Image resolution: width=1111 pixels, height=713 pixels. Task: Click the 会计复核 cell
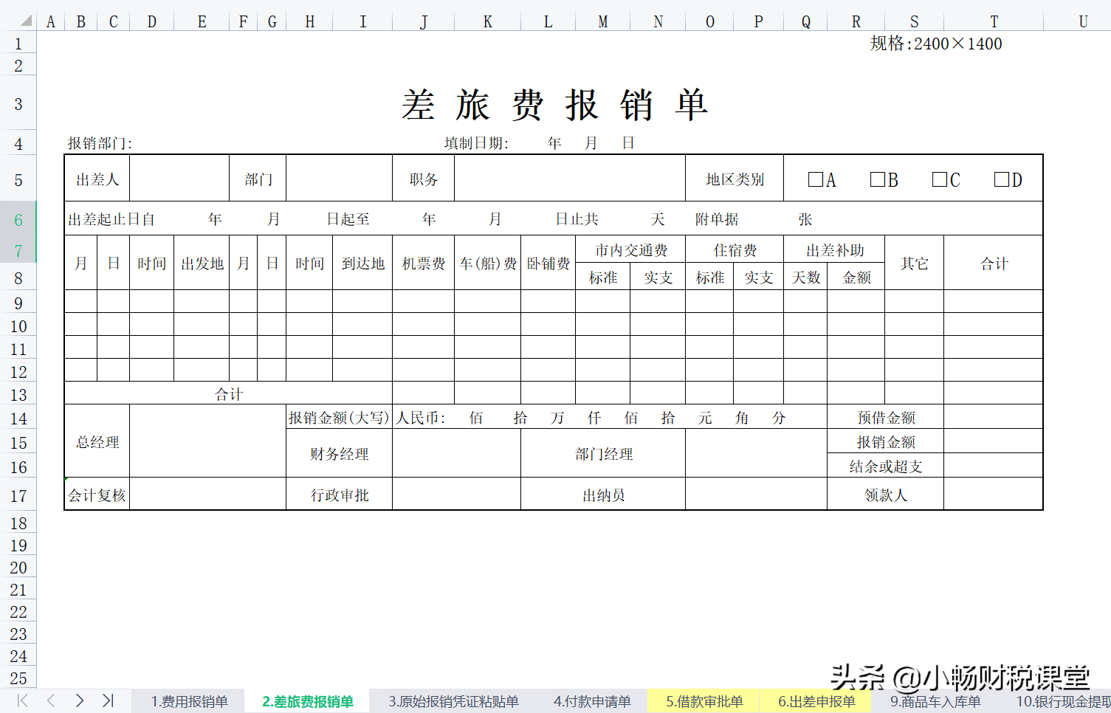(97, 495)
